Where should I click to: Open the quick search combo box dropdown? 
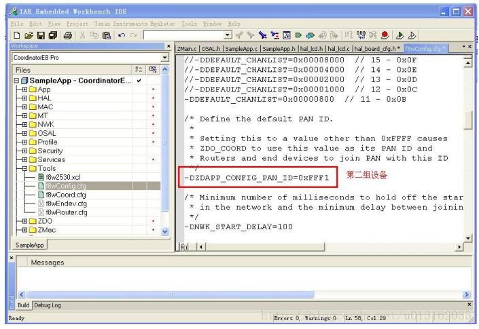coord(228,35)
